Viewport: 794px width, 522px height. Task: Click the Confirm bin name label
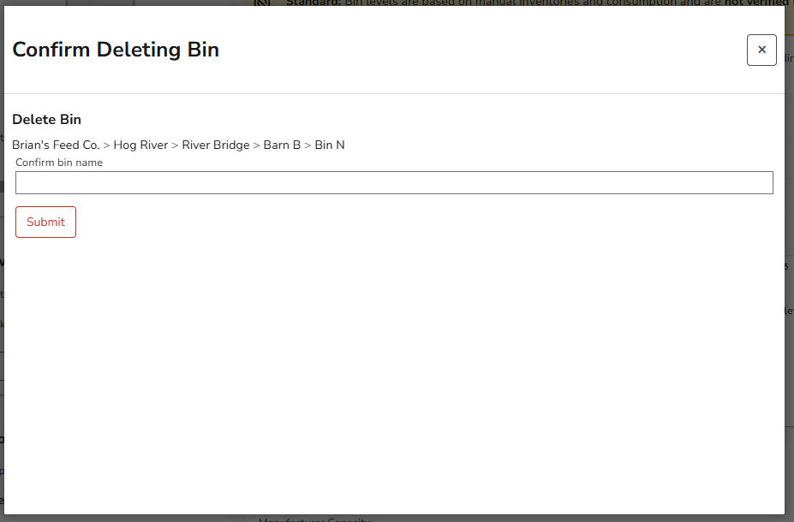(x=59, y=163)
